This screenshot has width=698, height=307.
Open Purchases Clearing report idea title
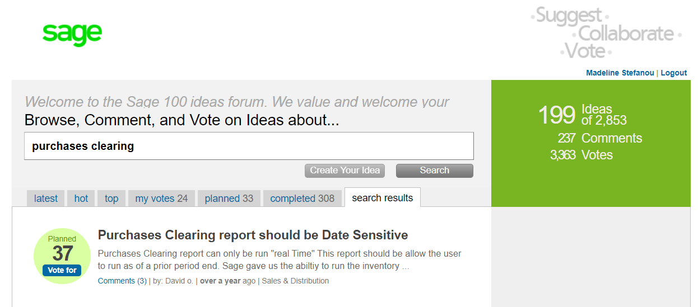click(x=253, y=235)
